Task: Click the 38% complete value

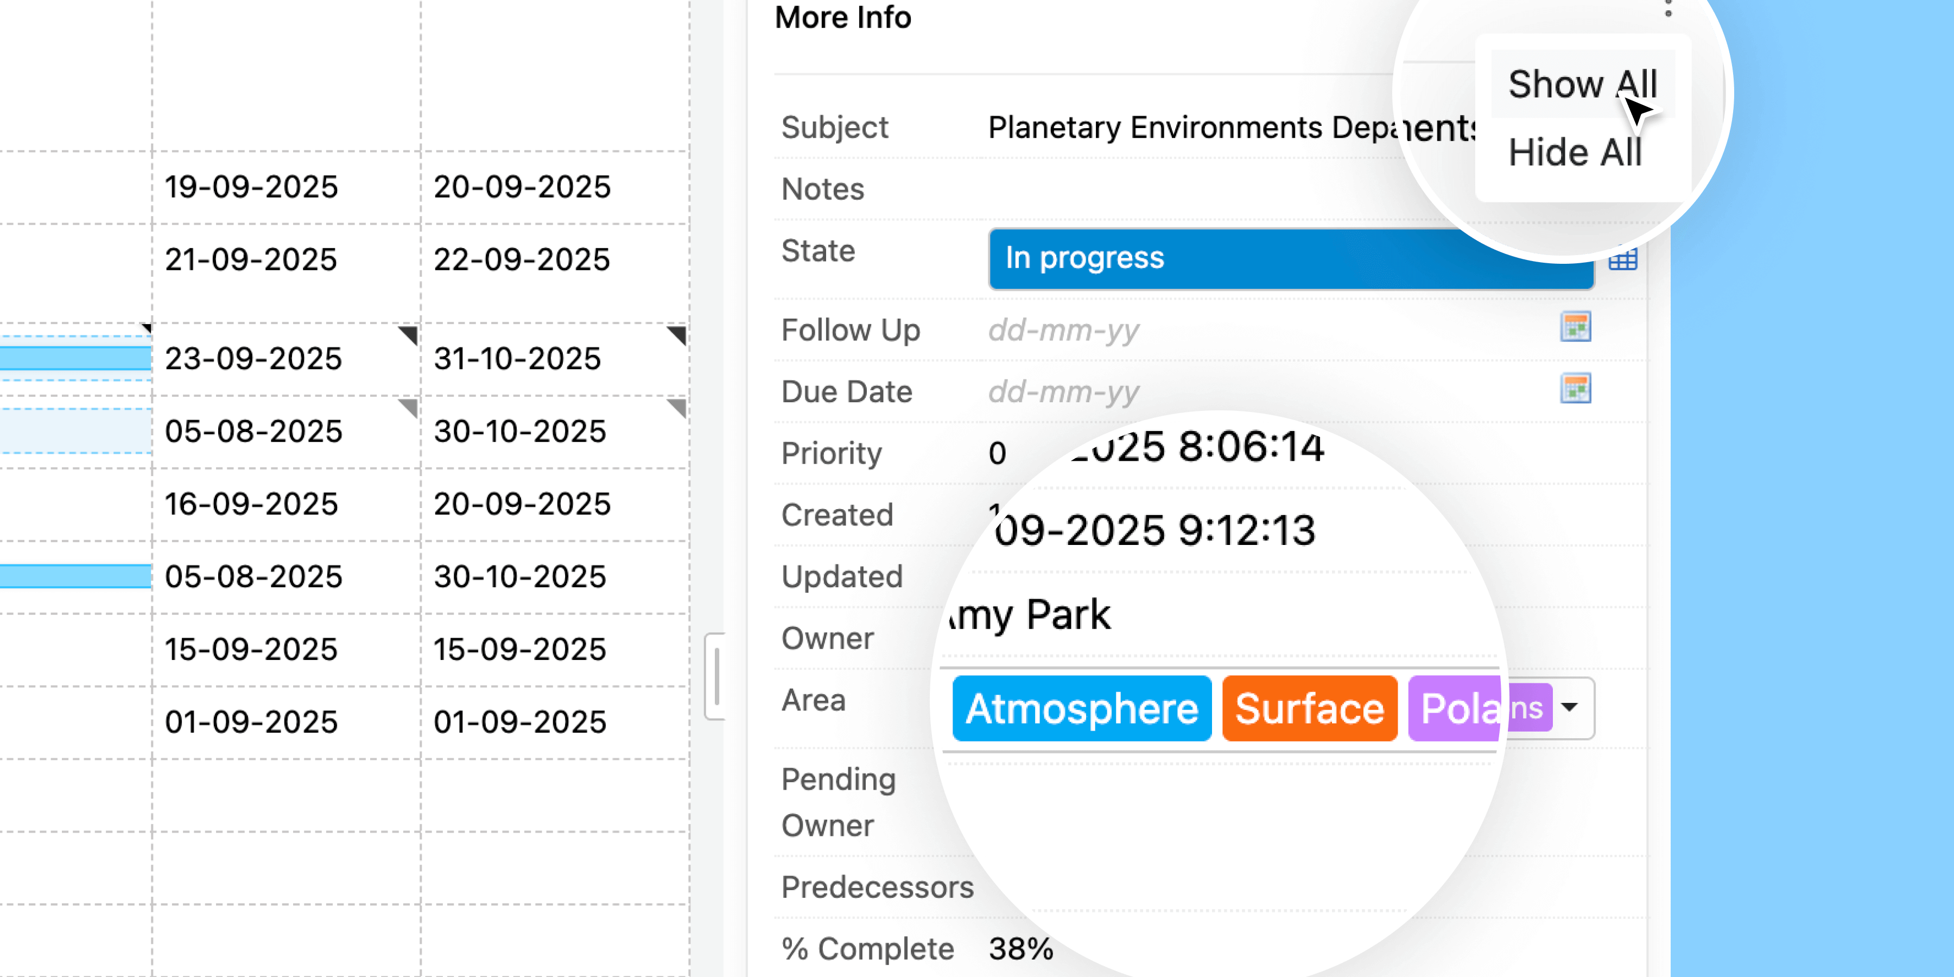Action: [x=1021, y=948]
